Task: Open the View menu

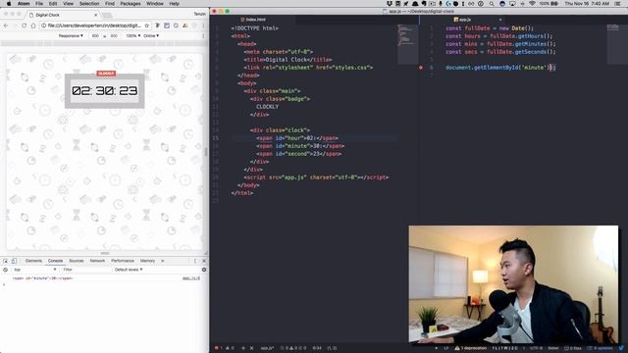Action: (68, 4)
